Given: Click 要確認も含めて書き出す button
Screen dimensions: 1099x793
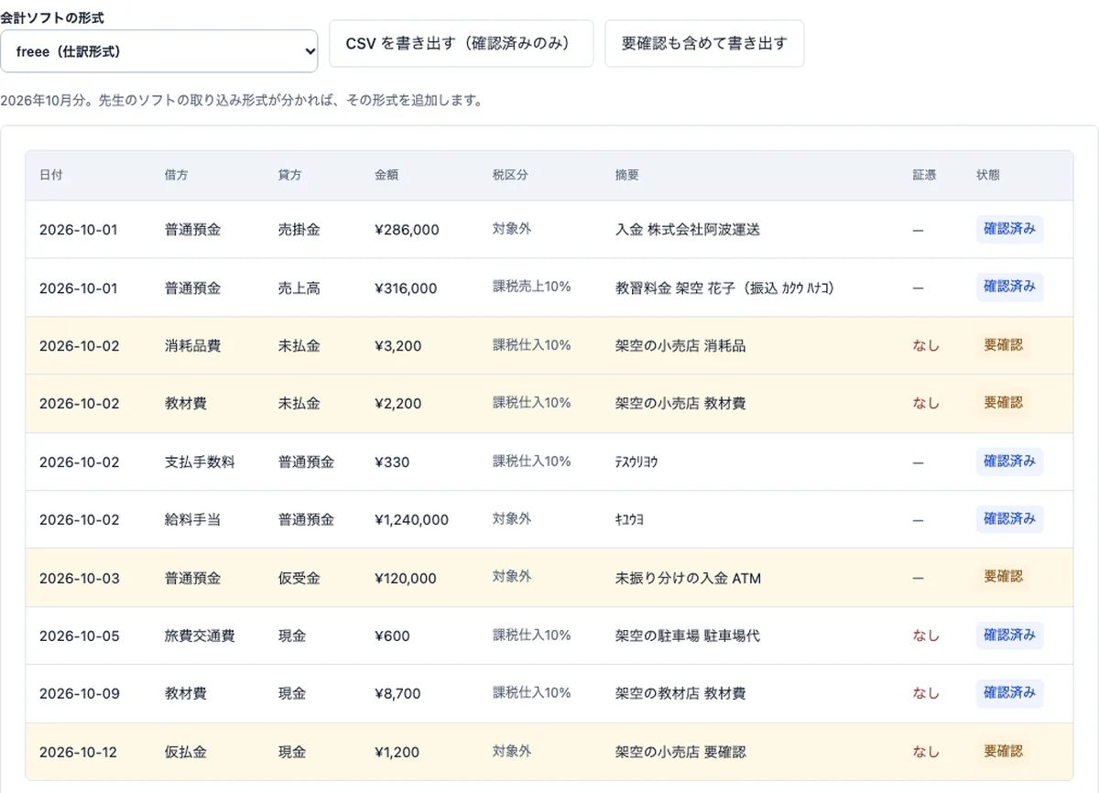Looking at the screenshot, I should coord(704,43).
